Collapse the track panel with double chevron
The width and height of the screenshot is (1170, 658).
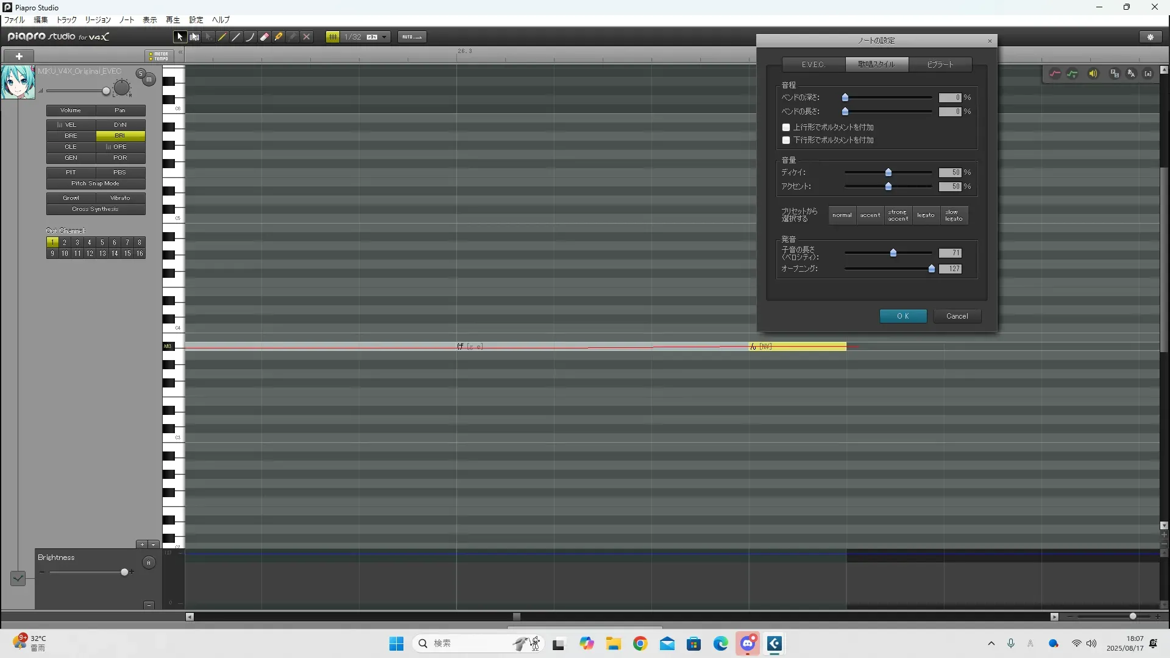(x=180, y=53)
